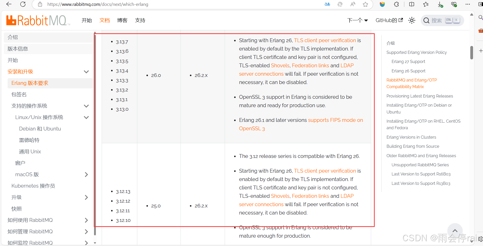The image size is (483, 246).
Task: Open supports FIPS mode on OpenSSL 3 link
Action: 301,124
